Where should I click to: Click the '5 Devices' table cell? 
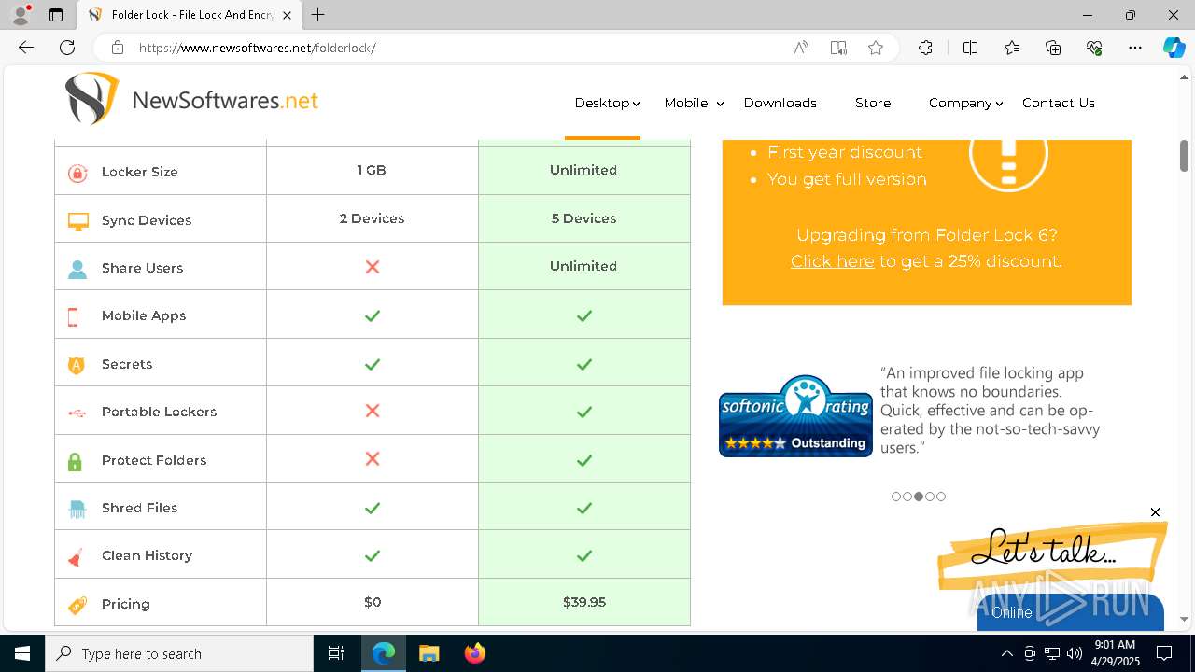point(583,218)
